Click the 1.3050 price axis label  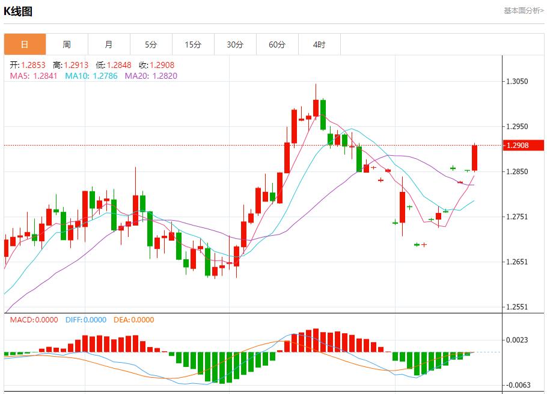518,81
